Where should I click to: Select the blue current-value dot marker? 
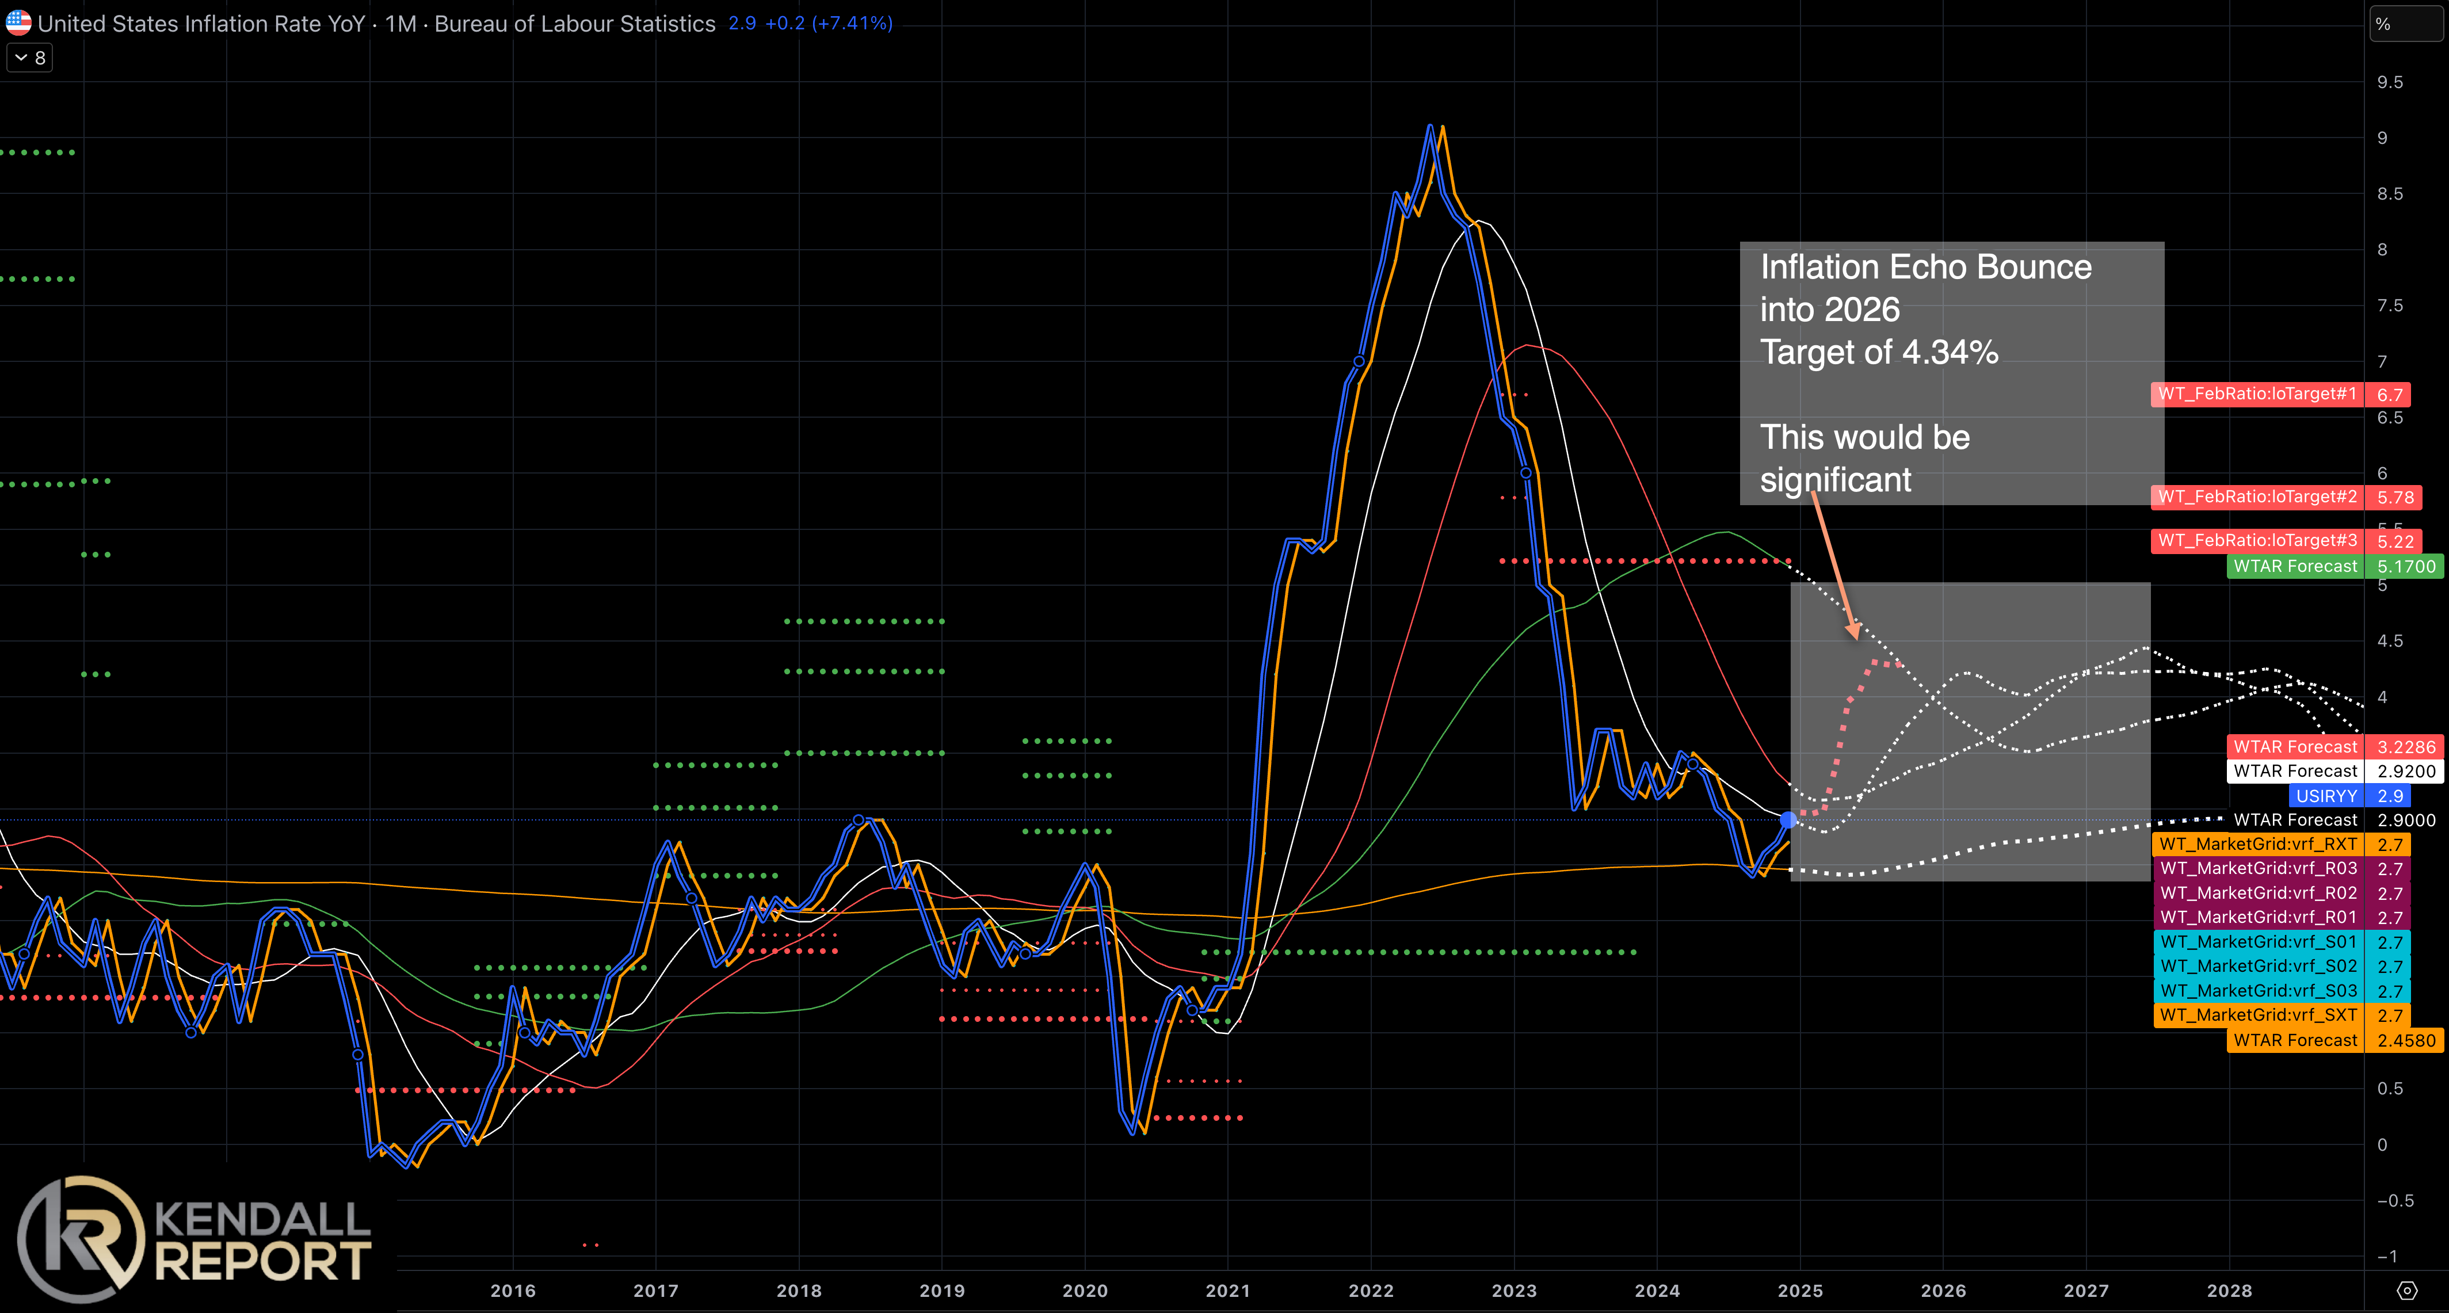click(x=1788, y=819)
